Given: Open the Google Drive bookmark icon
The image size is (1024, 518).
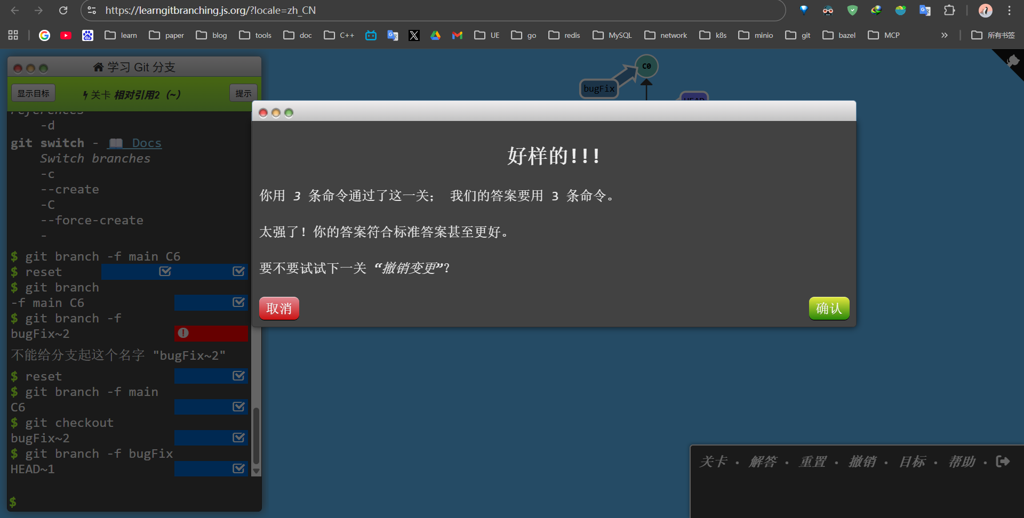Looking at the screenshot, I should 436,35.
